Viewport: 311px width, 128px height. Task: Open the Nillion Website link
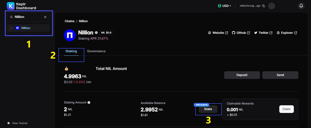pos(218,33)
